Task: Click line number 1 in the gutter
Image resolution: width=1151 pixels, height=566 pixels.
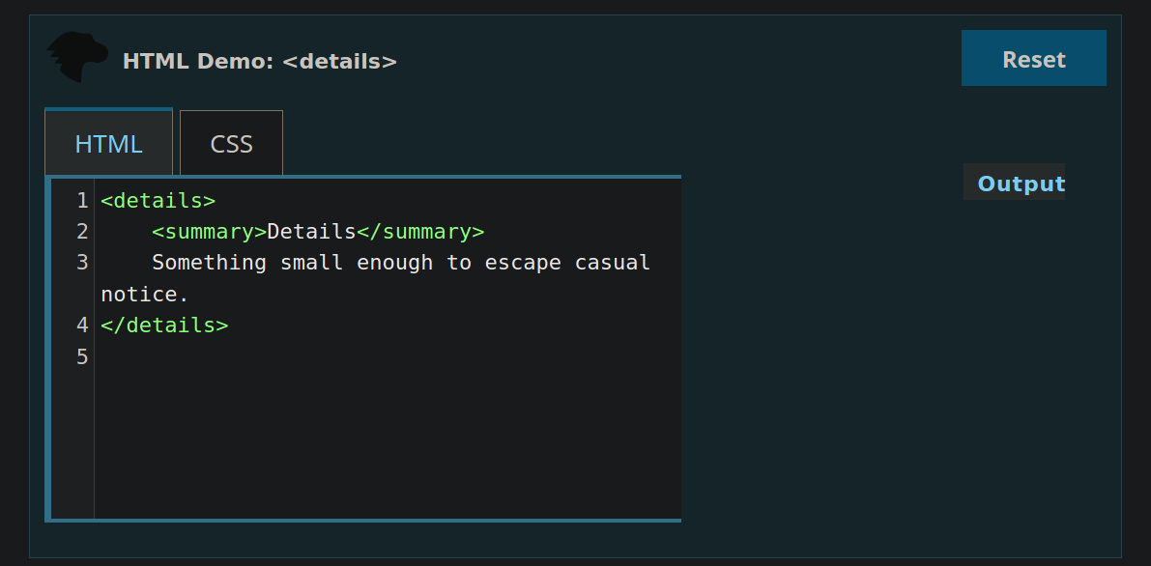Action: click(81, 200)
